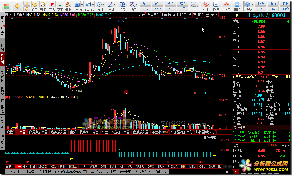Click the 同行业 industry peer button
Image resolution: width=293 pixels, height=176 pixels.
coord(285,145)
